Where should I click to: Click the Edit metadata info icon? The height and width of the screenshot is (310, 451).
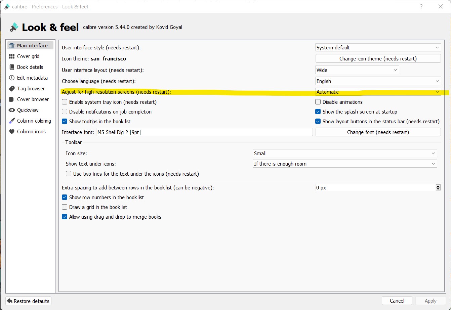12,78
